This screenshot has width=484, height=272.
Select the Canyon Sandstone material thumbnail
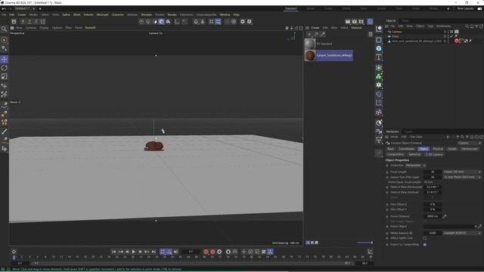click(x=310, y=55)
